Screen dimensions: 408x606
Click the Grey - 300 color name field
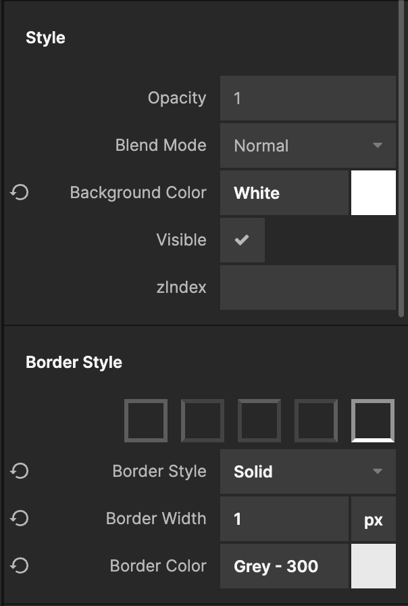click(284, 566)
